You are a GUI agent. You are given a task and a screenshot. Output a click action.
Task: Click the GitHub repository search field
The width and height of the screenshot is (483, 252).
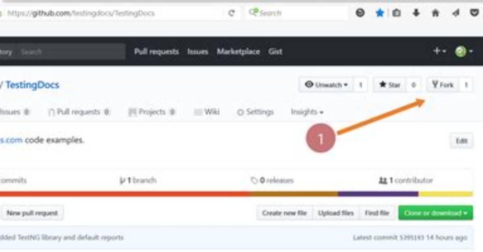[x=70, y=51]
